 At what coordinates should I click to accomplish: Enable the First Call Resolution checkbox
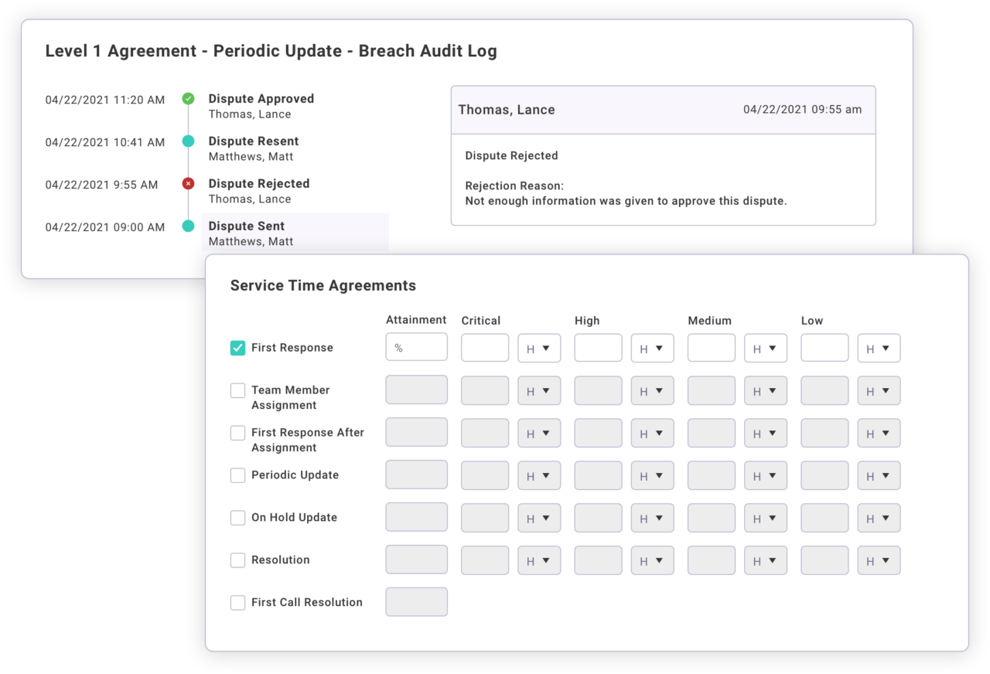[x=237, y=603]
